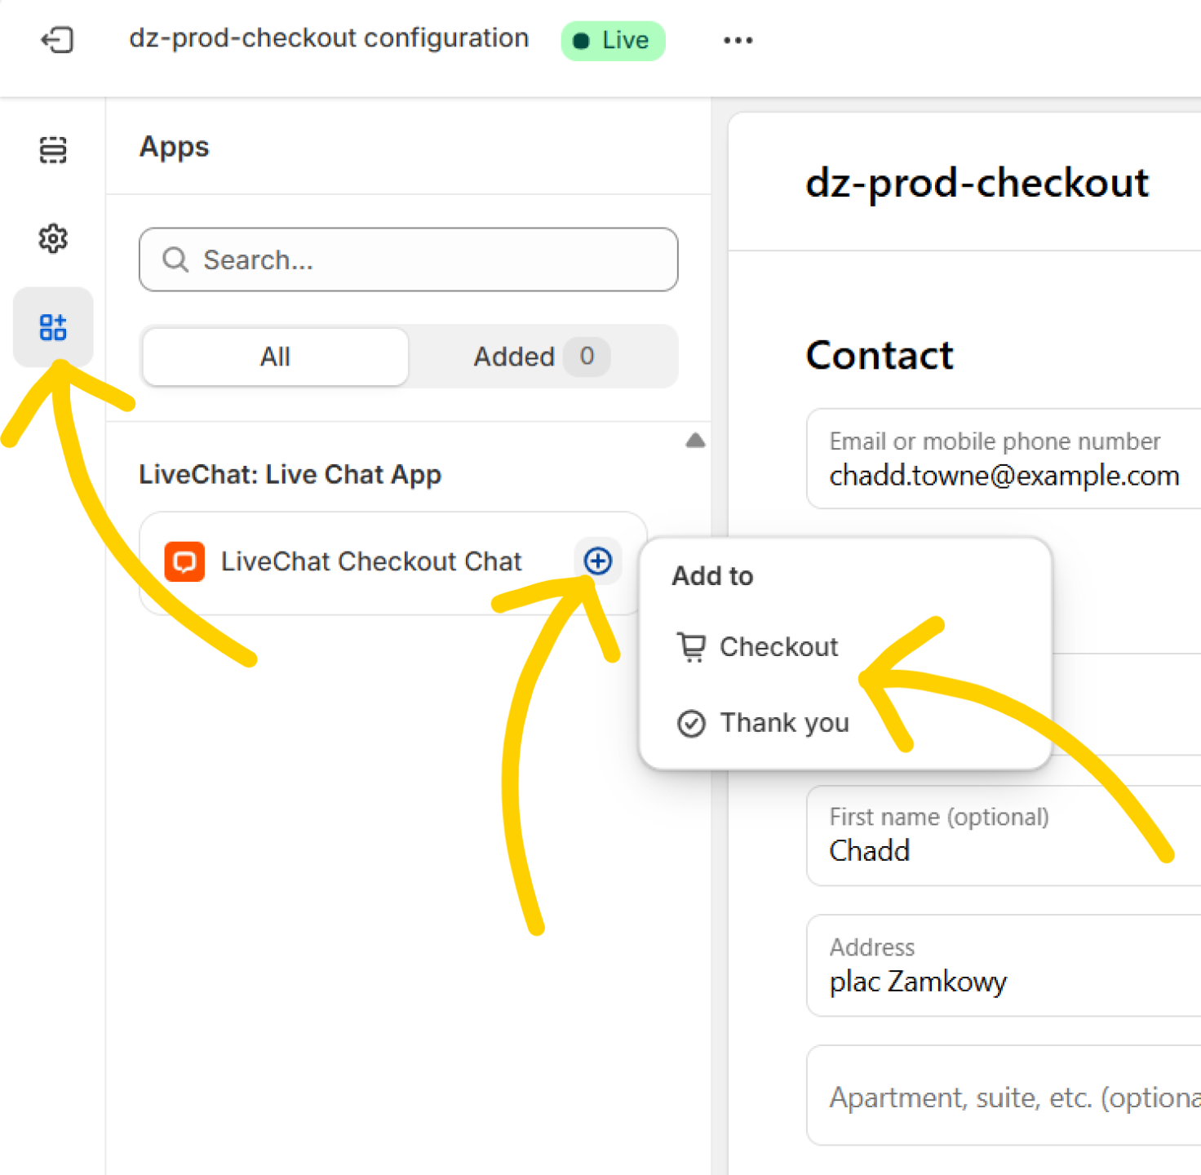
Task: Select the LiveChat Checkout Chat label
Action: click(x=371, y=561)
